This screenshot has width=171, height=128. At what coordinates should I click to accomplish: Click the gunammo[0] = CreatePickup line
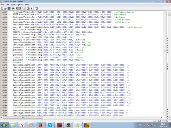tap(48, 47)
